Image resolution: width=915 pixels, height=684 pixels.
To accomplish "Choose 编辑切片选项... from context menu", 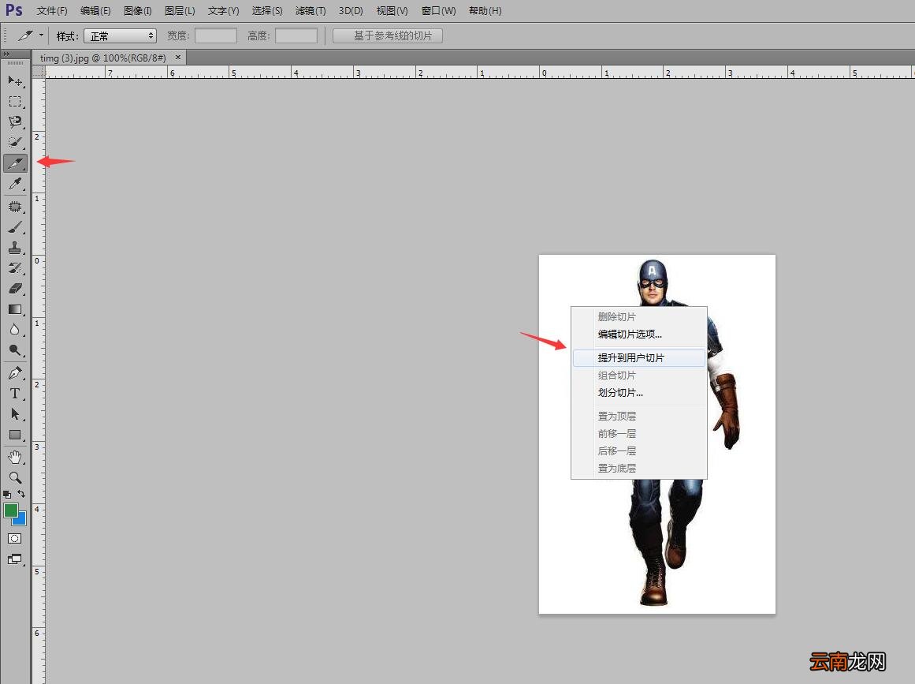I will 639,335.
